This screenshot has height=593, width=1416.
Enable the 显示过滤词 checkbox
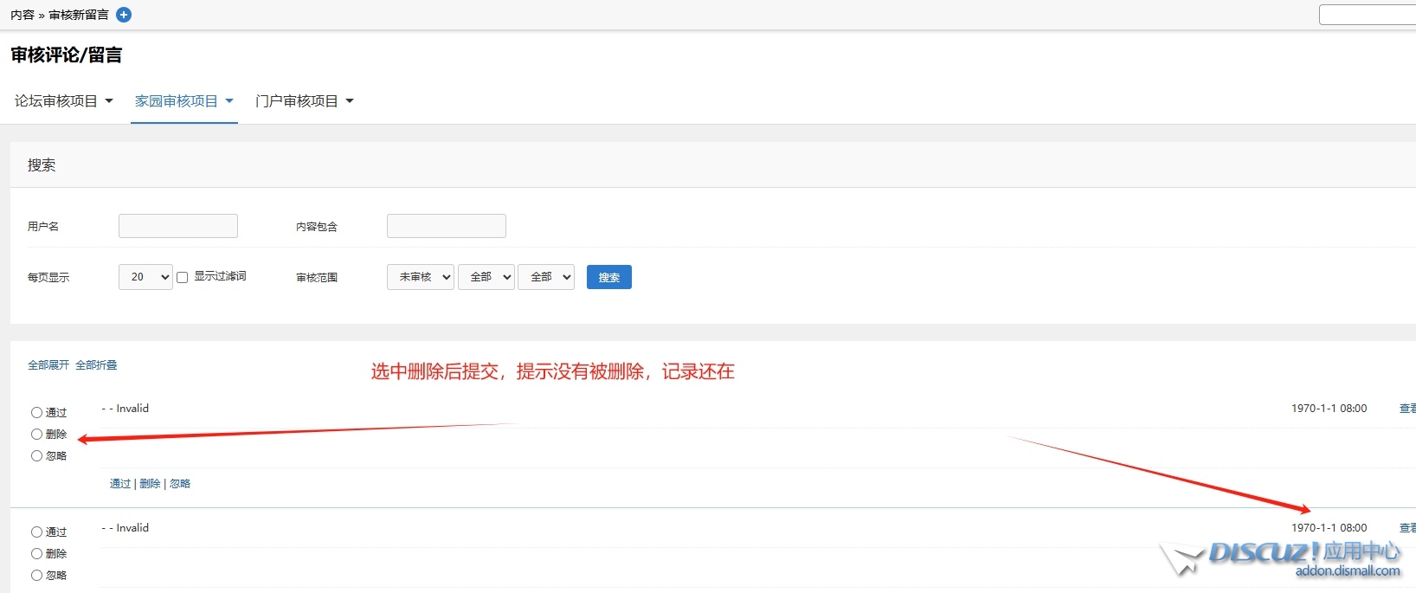[183, 277]
